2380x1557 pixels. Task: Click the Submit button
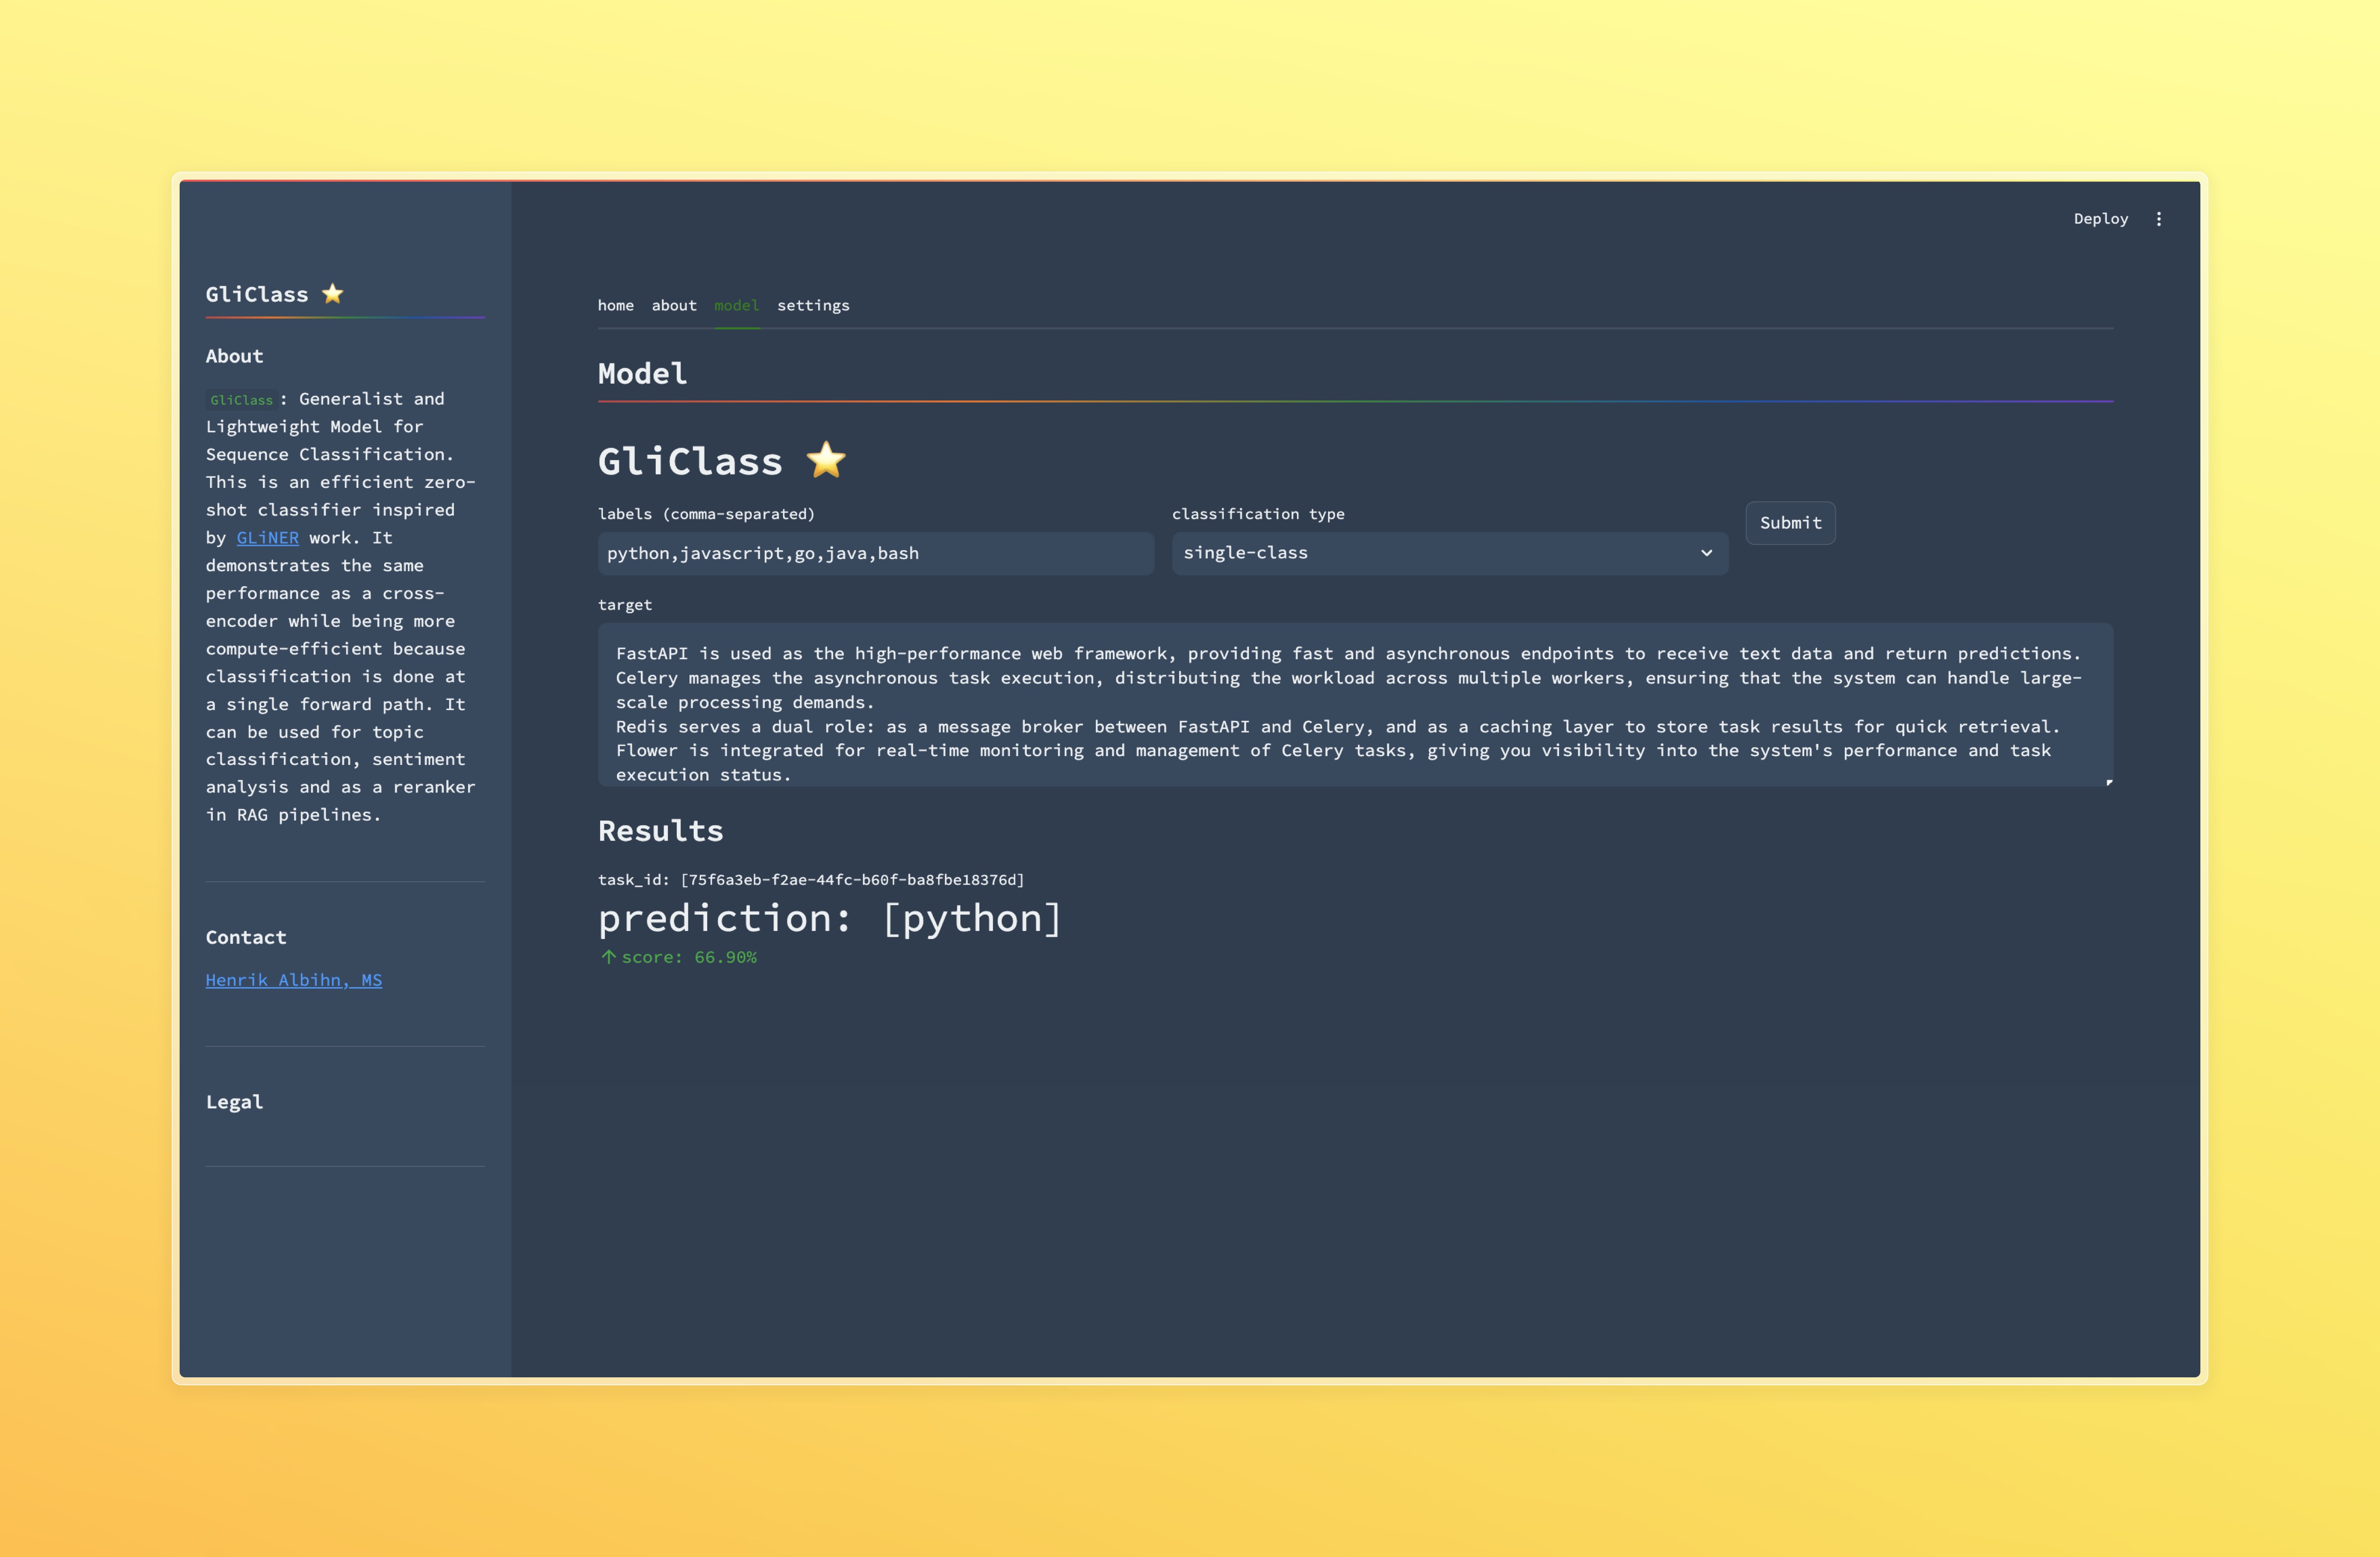(1790, 523)
